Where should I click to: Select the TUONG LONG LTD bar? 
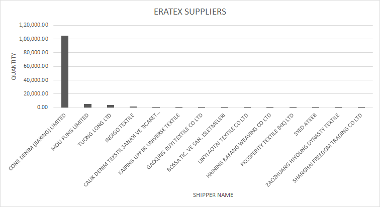tap(111, 107)
